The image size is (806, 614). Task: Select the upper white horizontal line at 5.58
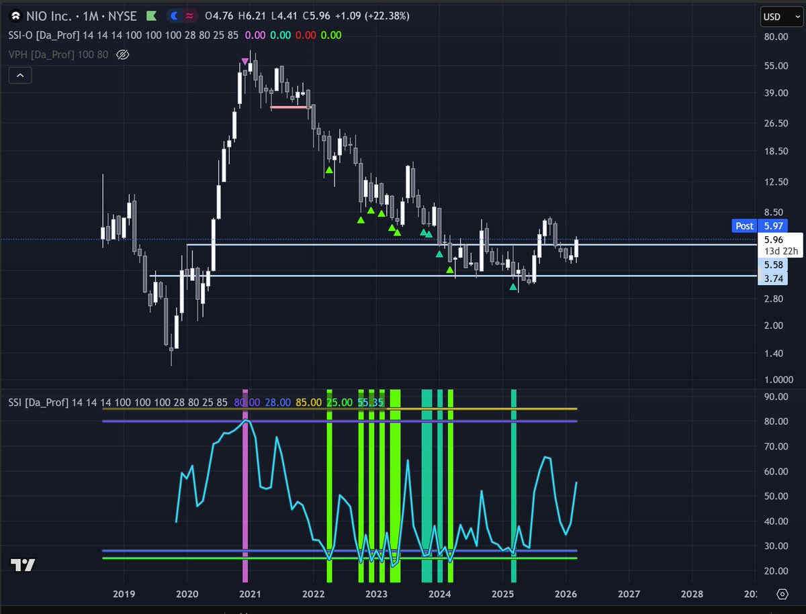tap(470, 244)
